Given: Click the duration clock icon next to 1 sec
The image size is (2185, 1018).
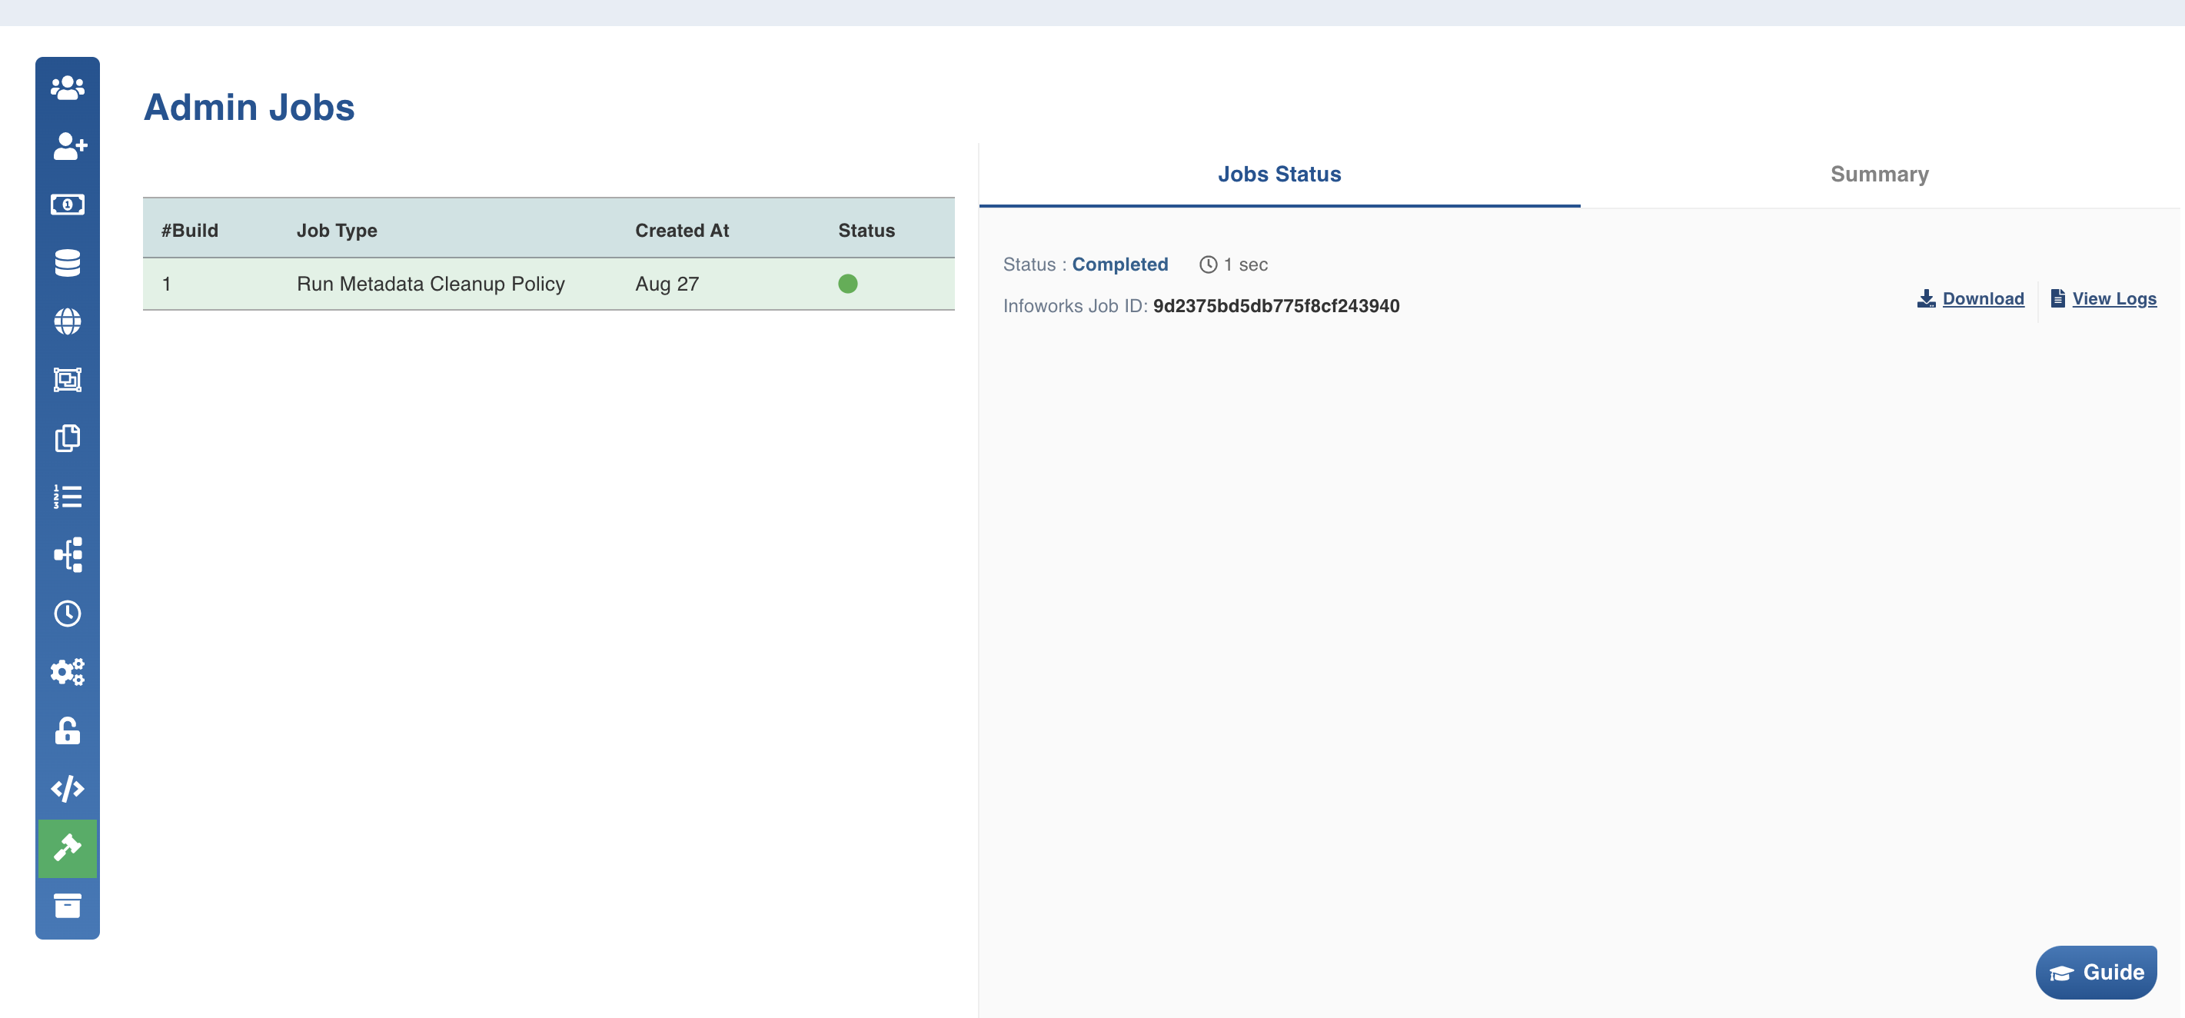Looking at the screenshot, I should tap(1208, 264).
